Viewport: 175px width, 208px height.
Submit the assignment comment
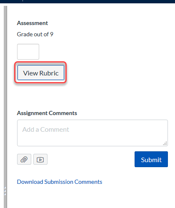click(x=151, y=159)
